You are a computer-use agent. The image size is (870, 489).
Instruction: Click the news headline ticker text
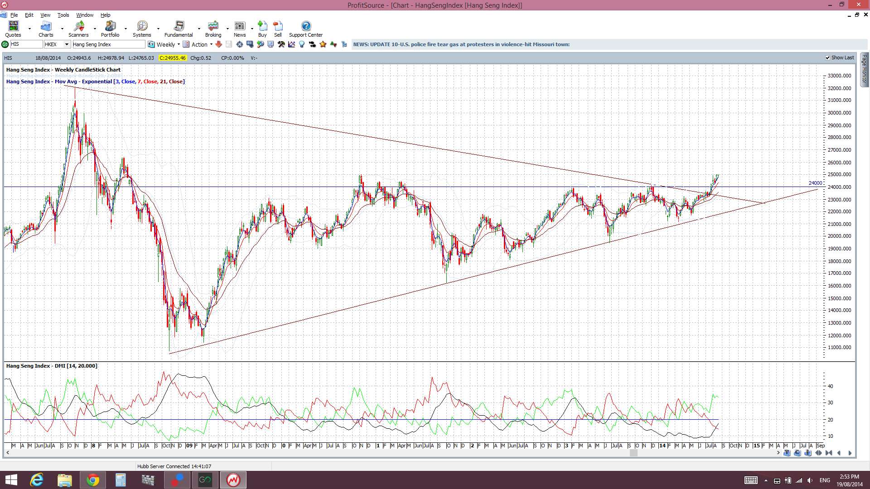[x=461, y=44]
